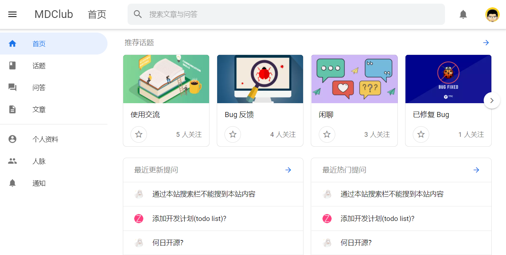Click the document icon beside 文章
Viewport: 506px width, 255px height.
pos(12,109)
